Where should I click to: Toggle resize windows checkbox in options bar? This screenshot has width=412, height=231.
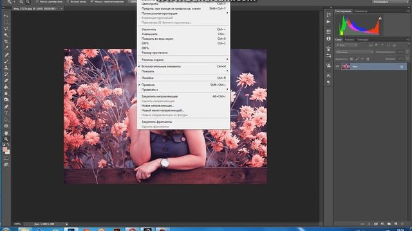37,1
